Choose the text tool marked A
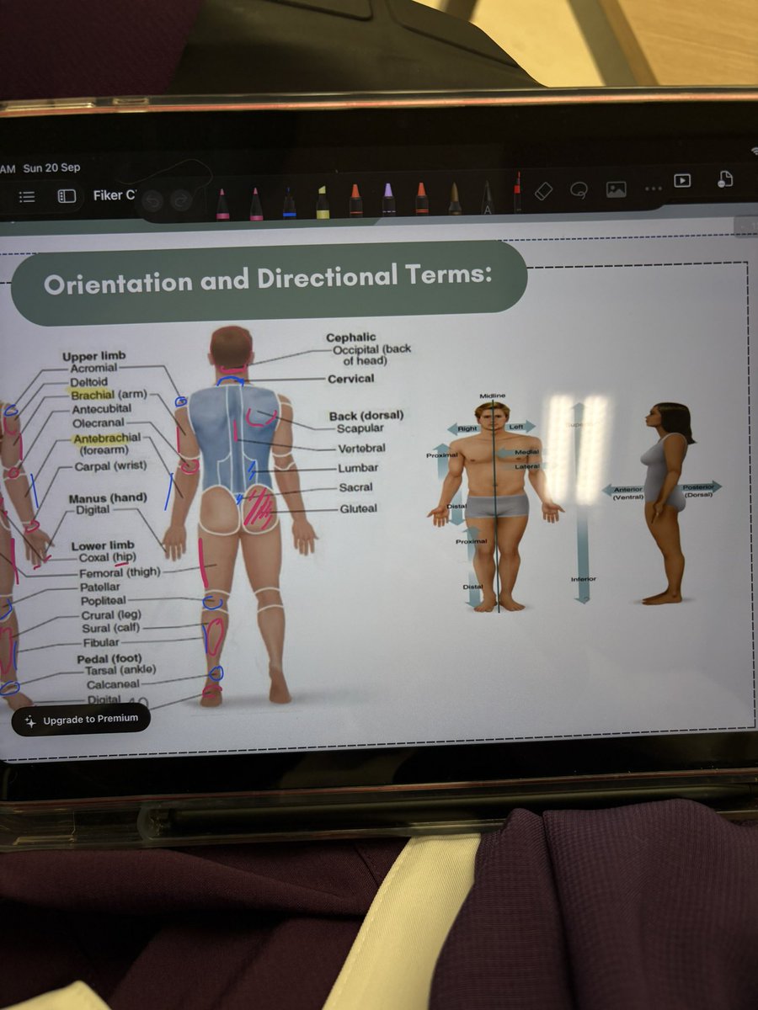This screenshot has height=1010, width=758. [487, 197]
